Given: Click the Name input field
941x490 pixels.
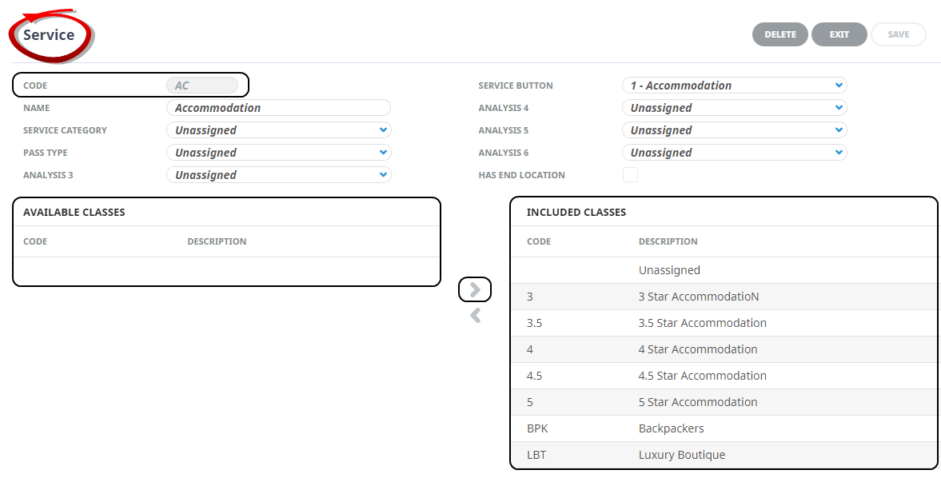Looking at the screenshot, I should 278,108.
